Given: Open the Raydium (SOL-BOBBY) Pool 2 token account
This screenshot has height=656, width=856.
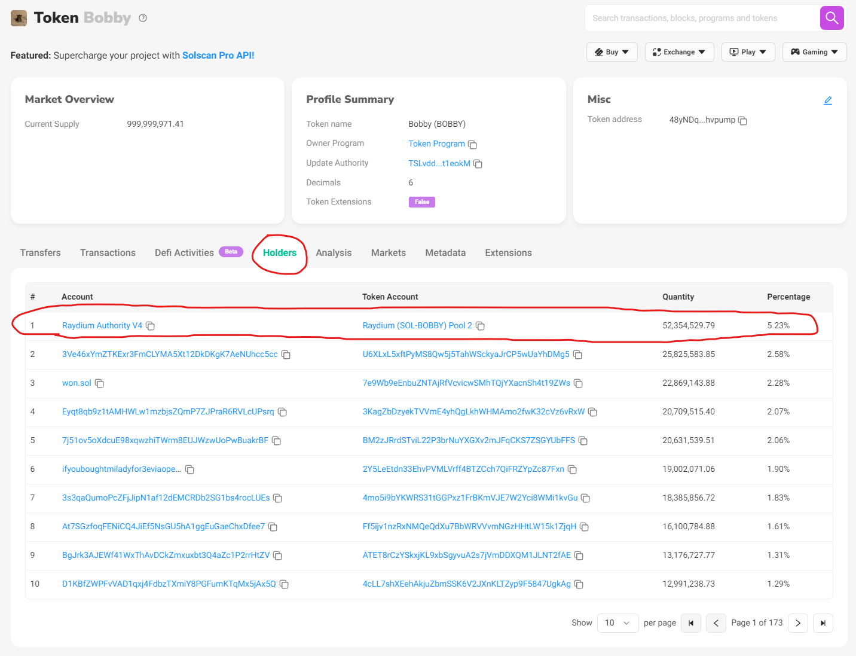Looking at the screenshot, I should pyautogui.click(x=417, y=326).
